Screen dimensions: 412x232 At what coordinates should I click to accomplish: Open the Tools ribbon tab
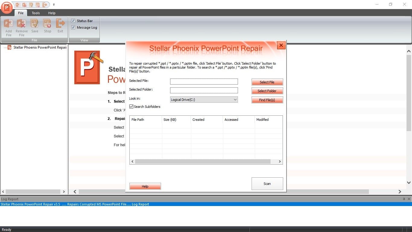pos(36,13)
